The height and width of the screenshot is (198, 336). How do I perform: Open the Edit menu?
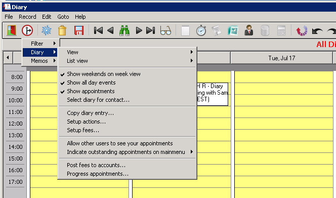(x=47, y=17)
